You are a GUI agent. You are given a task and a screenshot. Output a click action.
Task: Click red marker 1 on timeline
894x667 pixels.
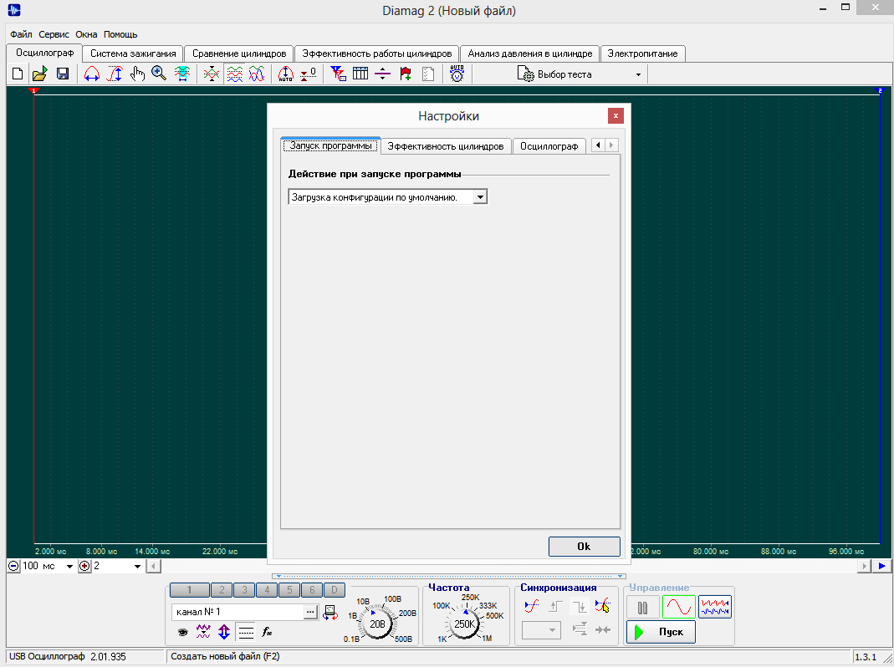pyautogui.click(x=33, y=90)
